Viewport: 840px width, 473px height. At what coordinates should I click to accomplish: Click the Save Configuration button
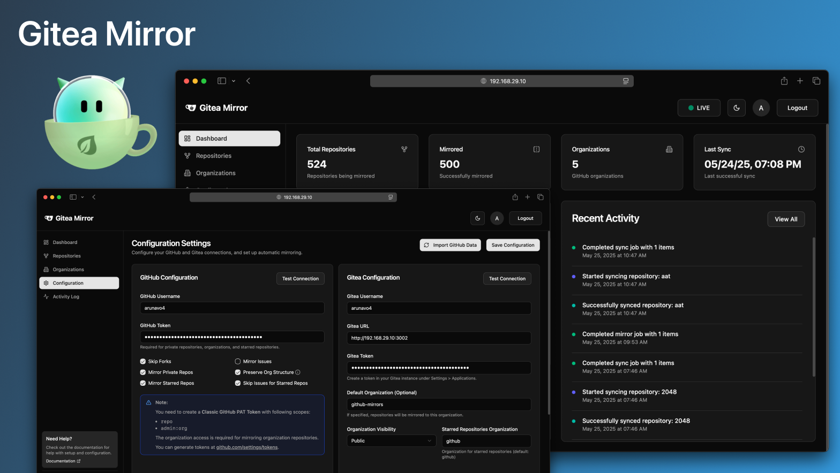pyautogui.click(x=513, y=245)
